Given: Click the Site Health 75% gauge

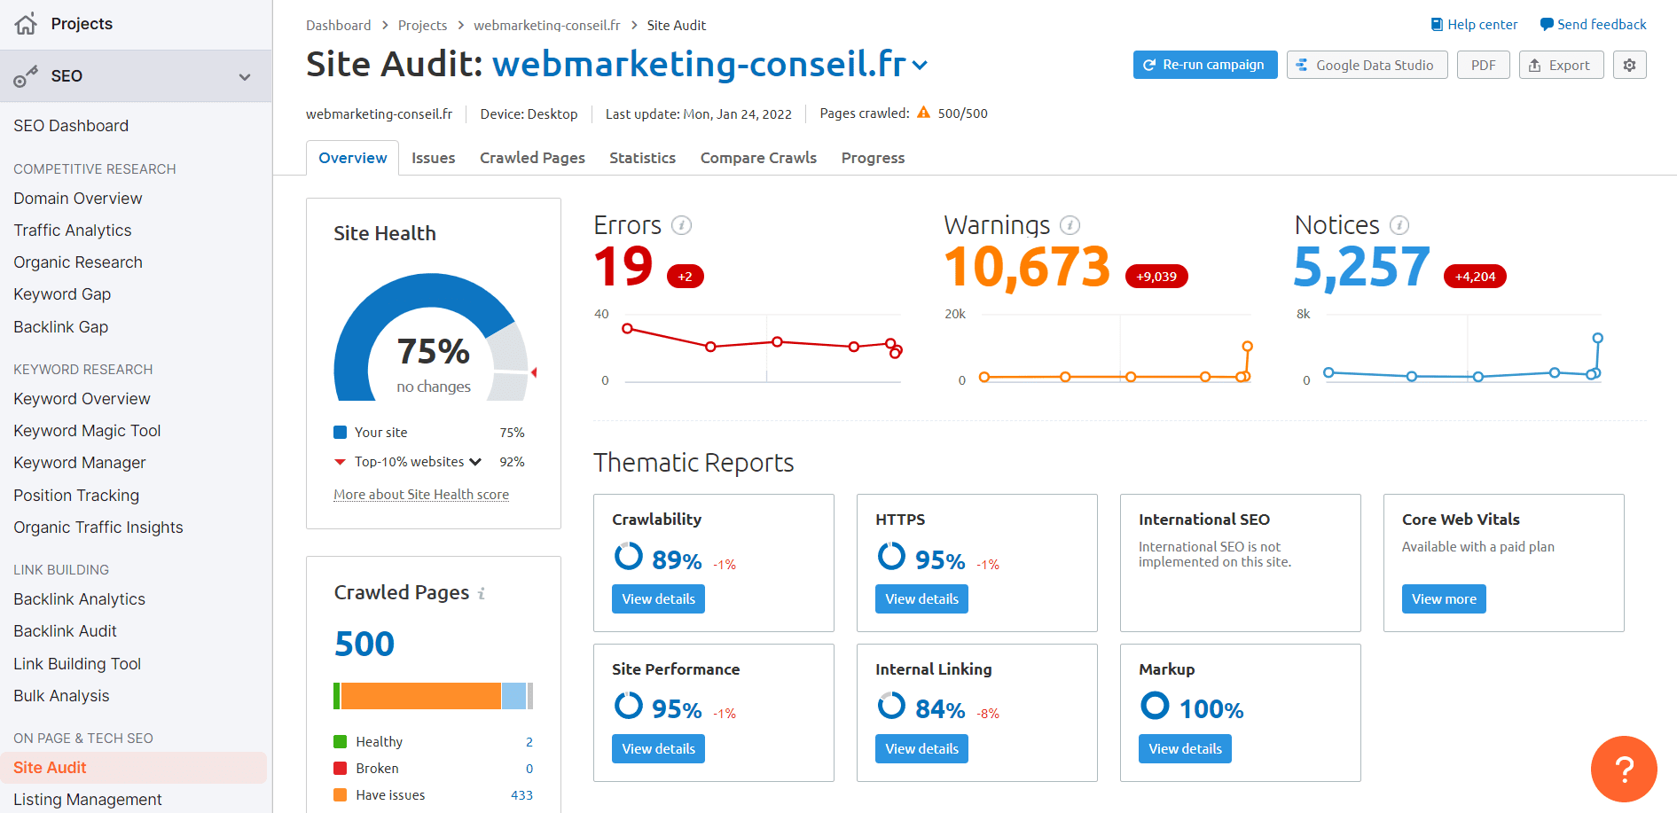Looking at the screenshot, I should coord(432,338).
